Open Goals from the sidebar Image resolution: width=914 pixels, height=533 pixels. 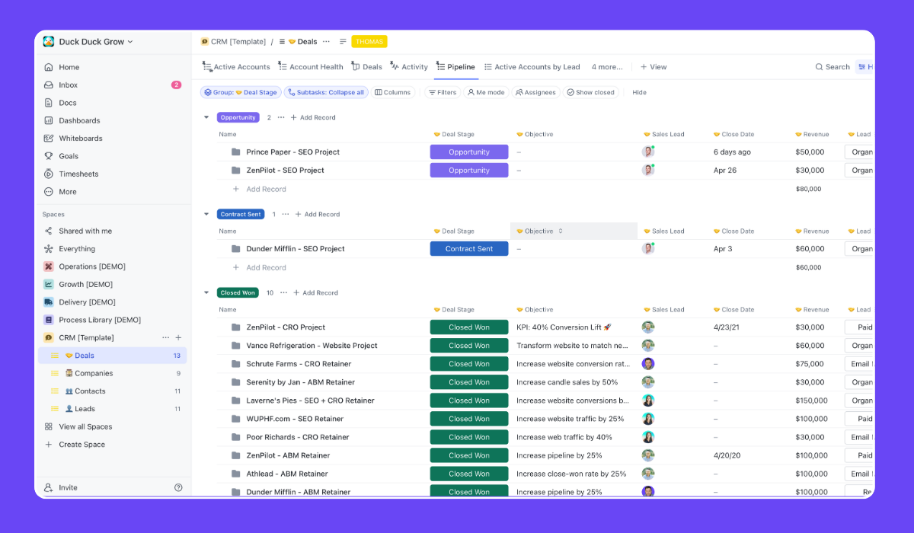(68, 155)
